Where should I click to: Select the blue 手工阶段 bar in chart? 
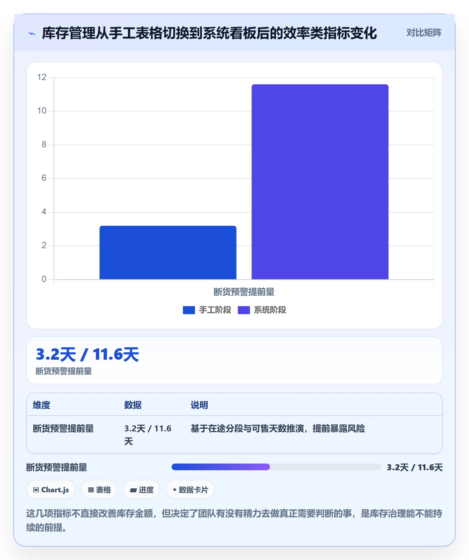168,253
